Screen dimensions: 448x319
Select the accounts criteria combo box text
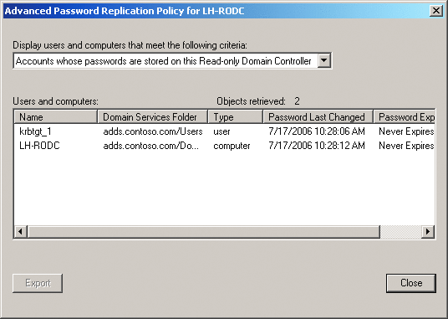(164, 61)
